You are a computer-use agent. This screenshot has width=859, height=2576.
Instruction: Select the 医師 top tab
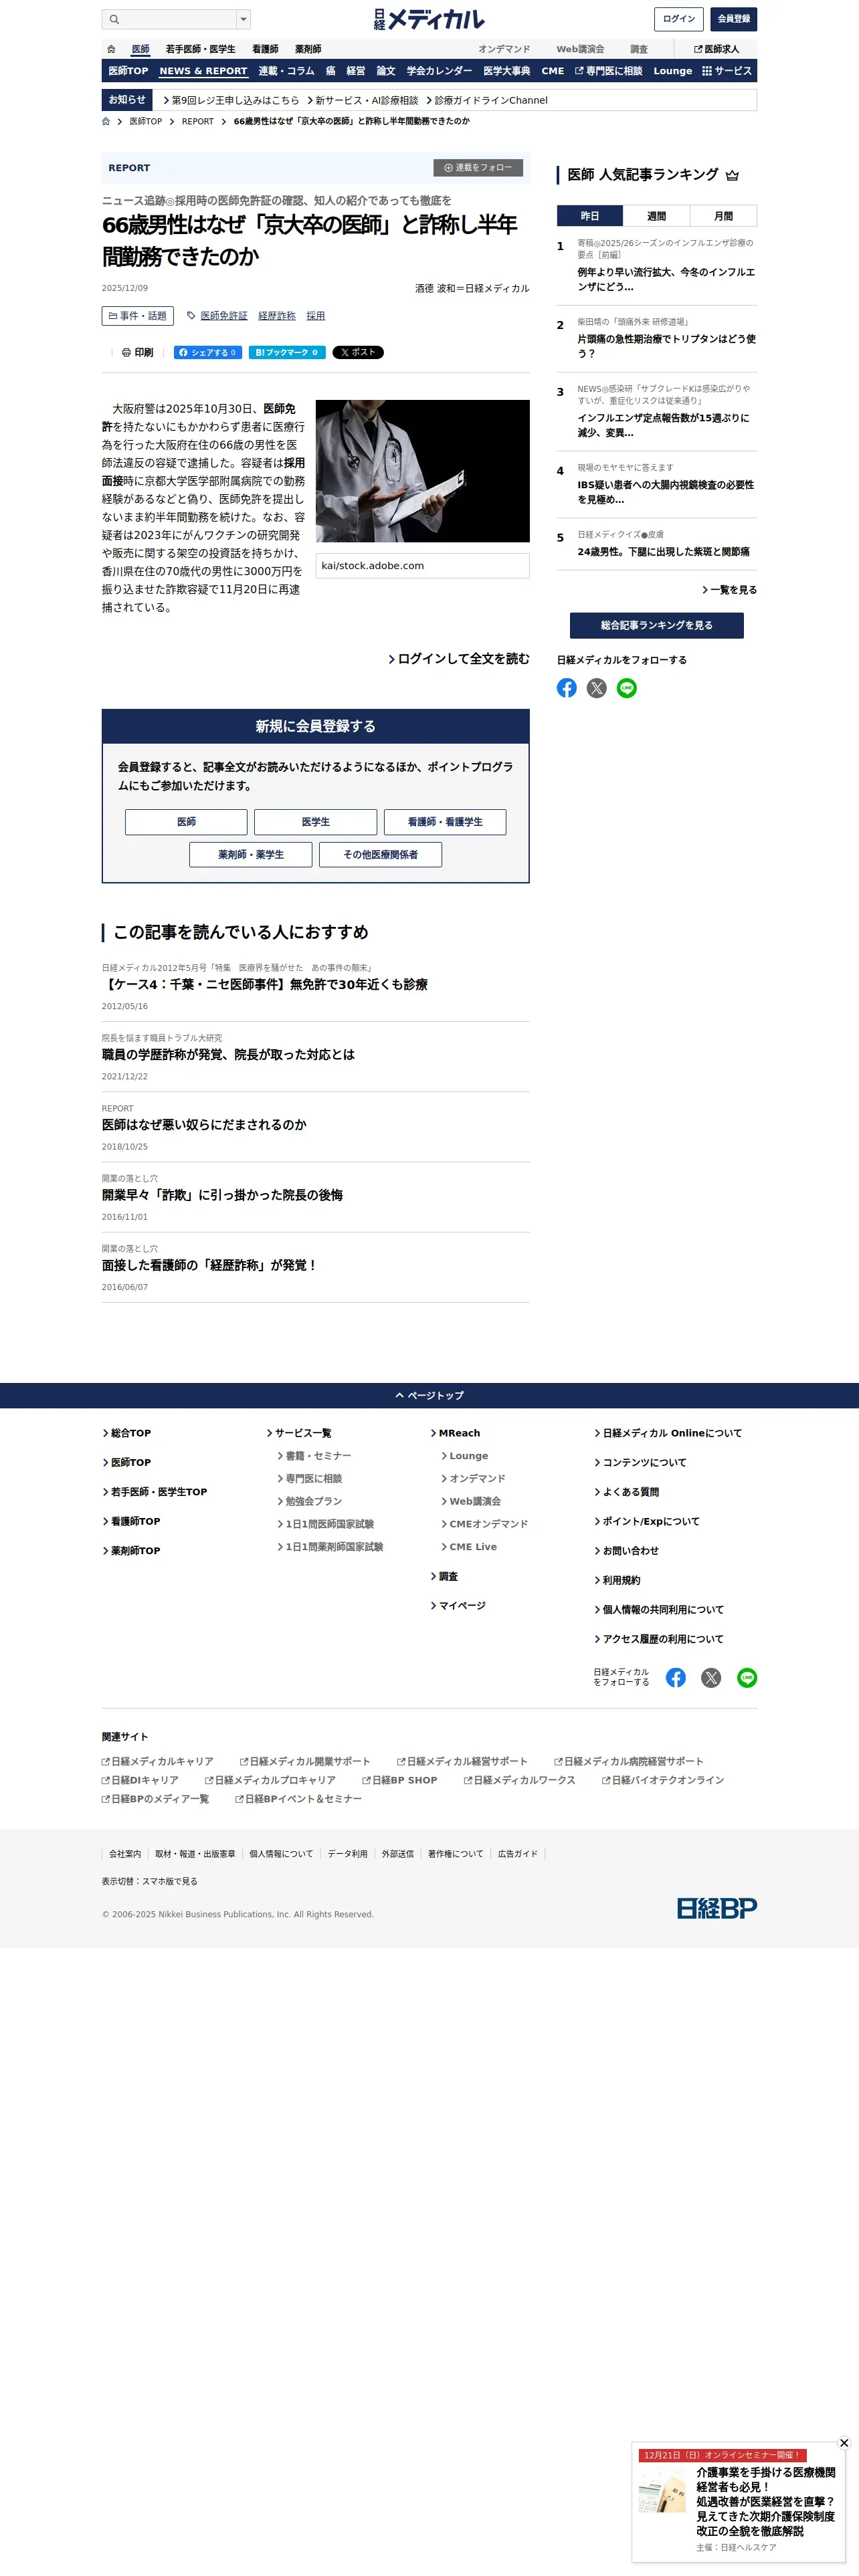click(141, 49)
